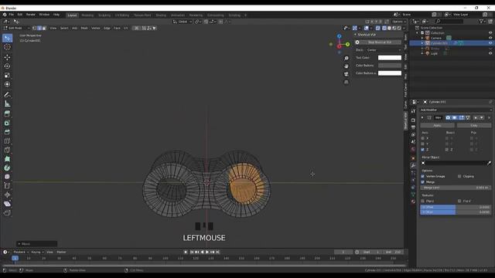This screenshot has width=495, height=278.
Task: Select the Extrude Region tool
Action: point(7,114)
